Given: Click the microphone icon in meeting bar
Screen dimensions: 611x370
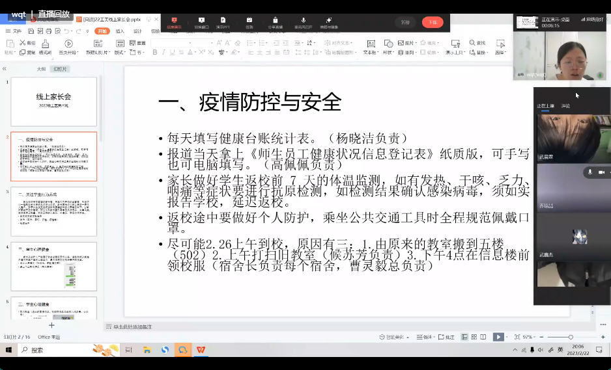Looking at the screenshot, I should [303, 20].
